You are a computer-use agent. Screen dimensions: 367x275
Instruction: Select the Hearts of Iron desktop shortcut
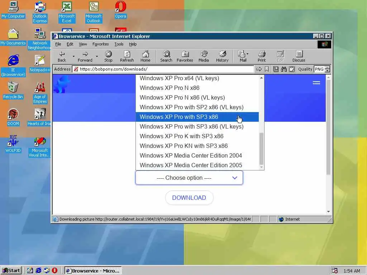[39, 117]
